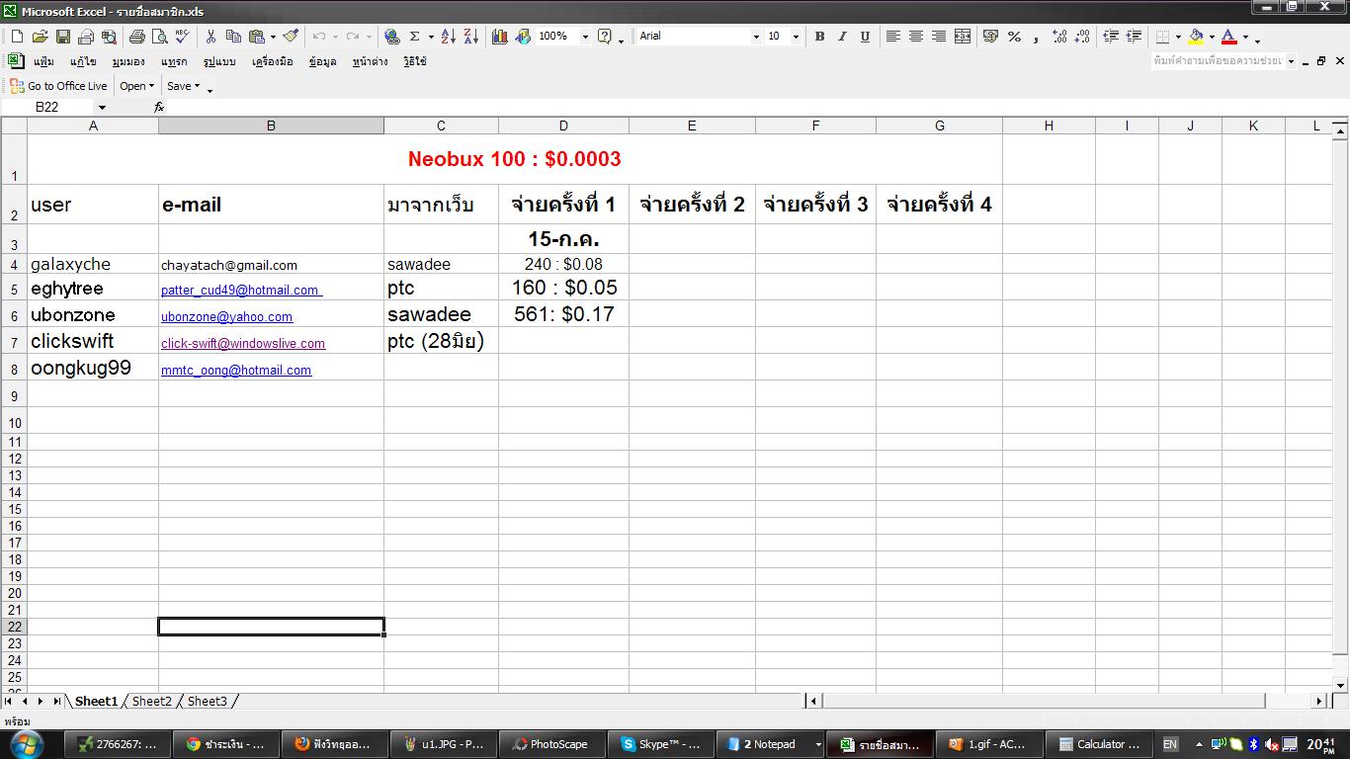Viewport: 1350px width, 759px height.
Task: Click the Print icon
Action: tap(136, 37)
